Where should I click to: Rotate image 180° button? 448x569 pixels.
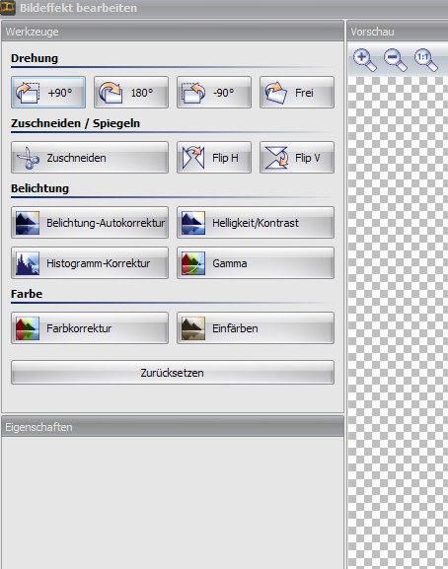click(x=131, y=92)
